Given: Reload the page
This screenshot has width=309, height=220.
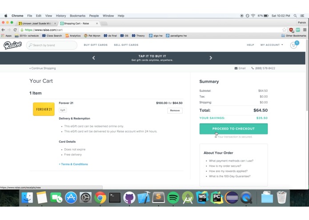Looking at the screenshot, I should [15, 30].
